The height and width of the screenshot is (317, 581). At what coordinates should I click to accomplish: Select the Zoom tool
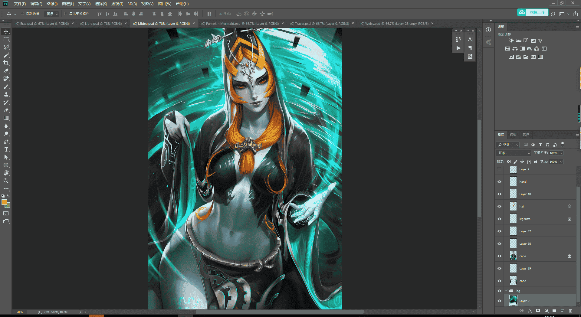pyautogui.click(x=6, y=181)
